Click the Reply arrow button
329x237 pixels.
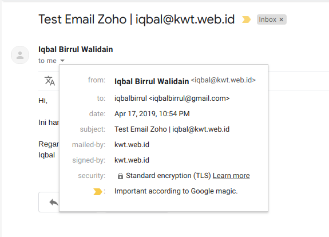point(54,202)
